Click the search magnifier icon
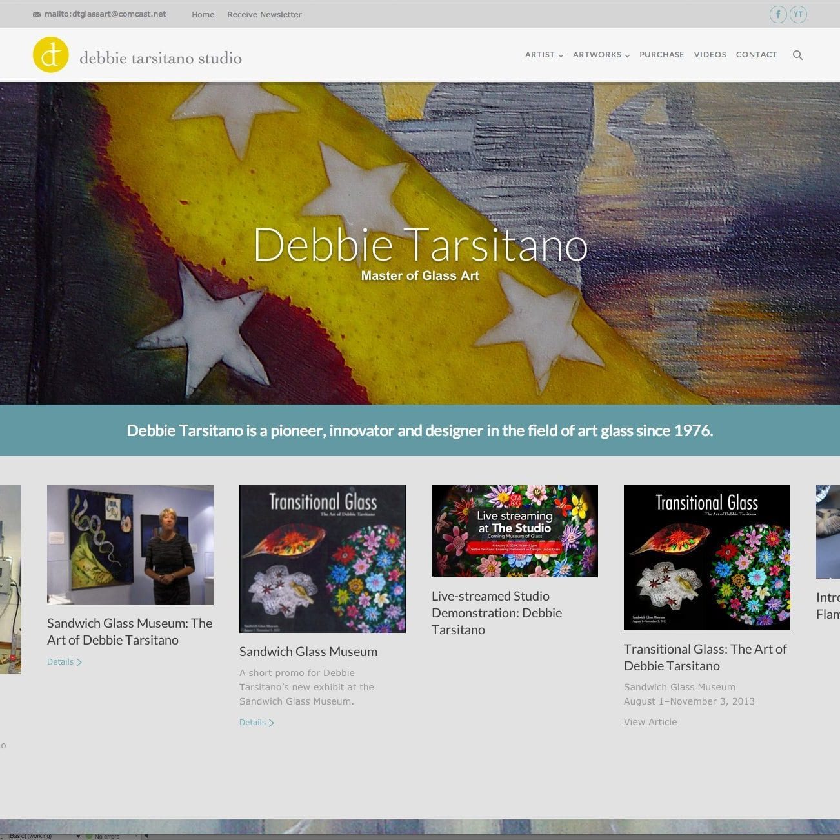 (x=797, y=55)
